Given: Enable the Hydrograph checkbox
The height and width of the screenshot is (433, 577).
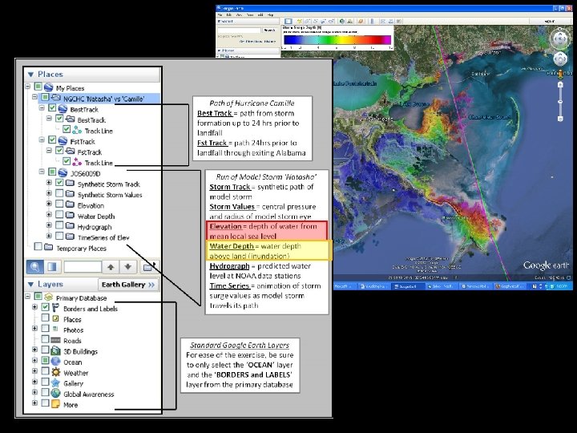Looking at the screenshot, I should [x=59, y=225].
